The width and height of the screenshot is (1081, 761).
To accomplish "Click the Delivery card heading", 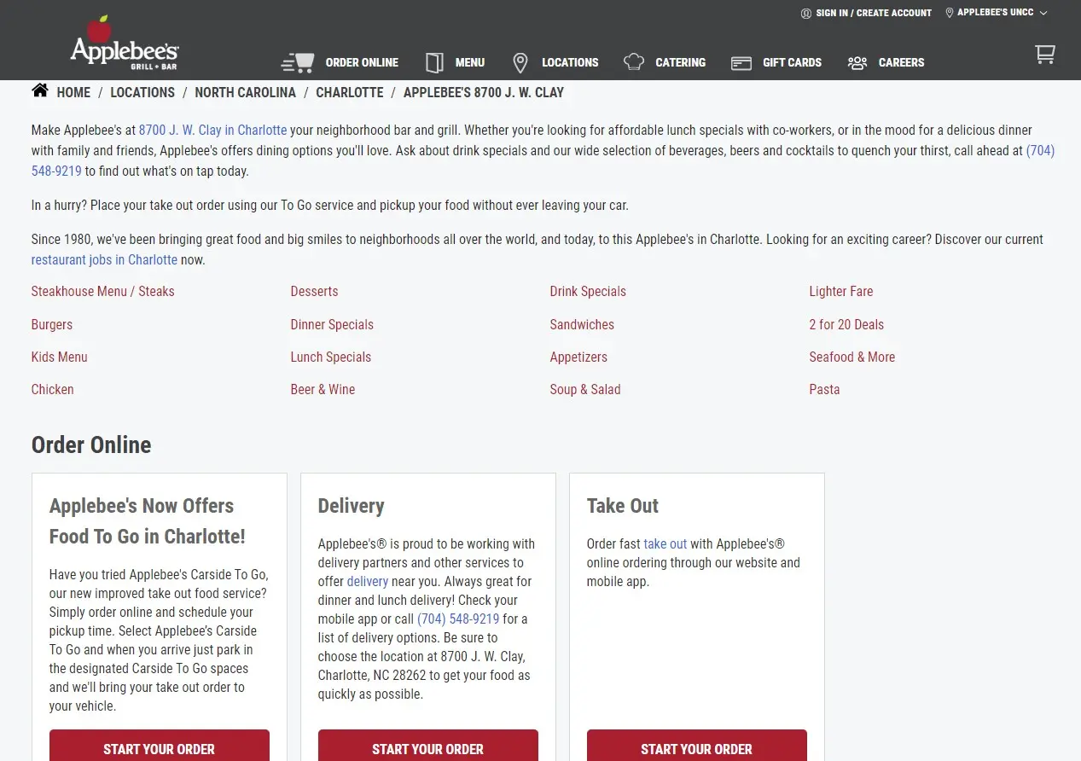I will coord(352,506).
